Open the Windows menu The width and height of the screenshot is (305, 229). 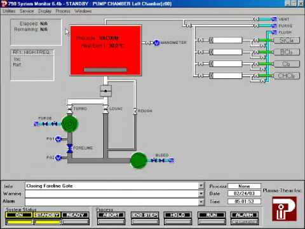point(83,11)
